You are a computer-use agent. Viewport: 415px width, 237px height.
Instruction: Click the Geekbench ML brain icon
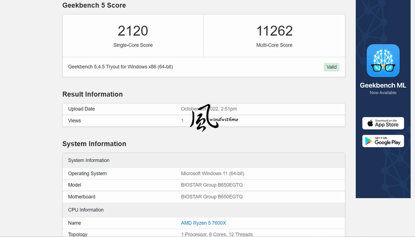point(383,60)
